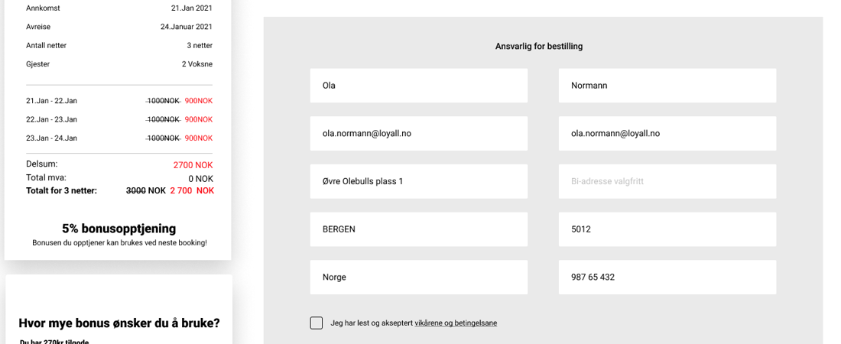The image size is (841, 344).
Task: Open the country field showing Norge
Action: 418,277
